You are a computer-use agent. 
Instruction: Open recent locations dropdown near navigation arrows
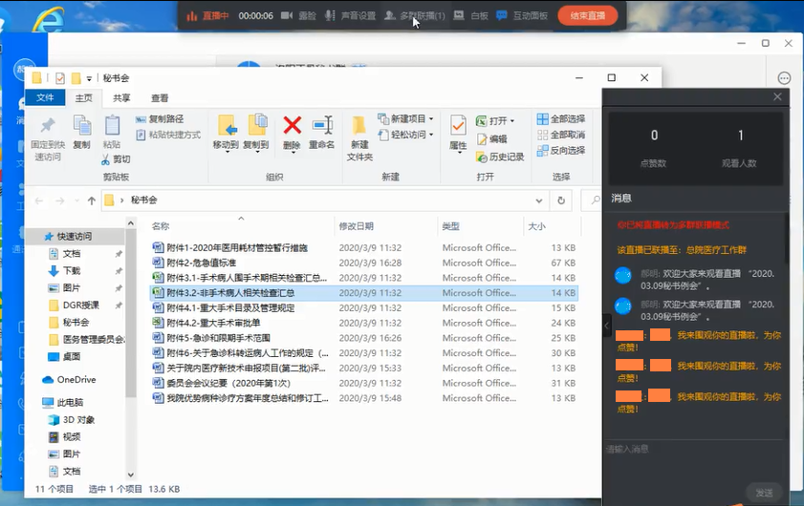tap(76, 200)
